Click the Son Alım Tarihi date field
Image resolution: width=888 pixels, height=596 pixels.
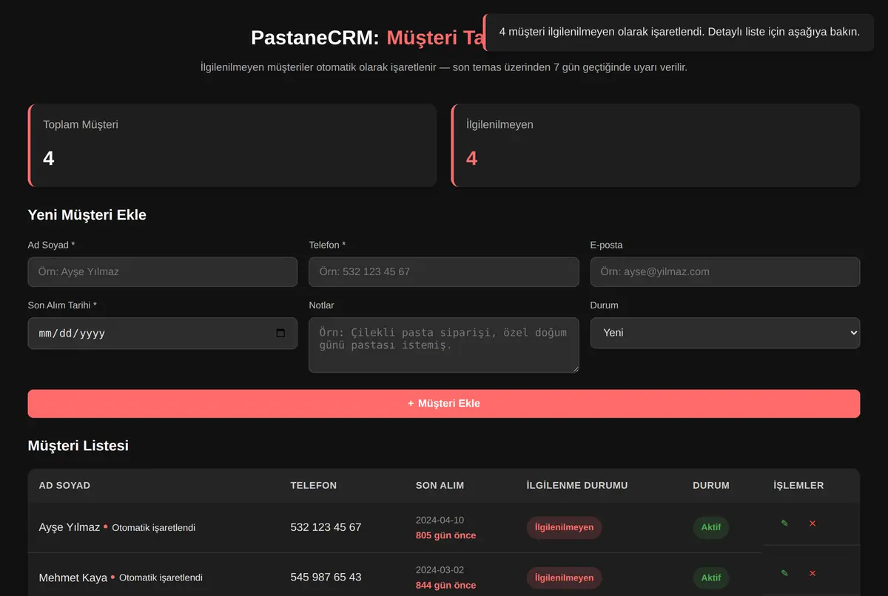tap(163, 333)
